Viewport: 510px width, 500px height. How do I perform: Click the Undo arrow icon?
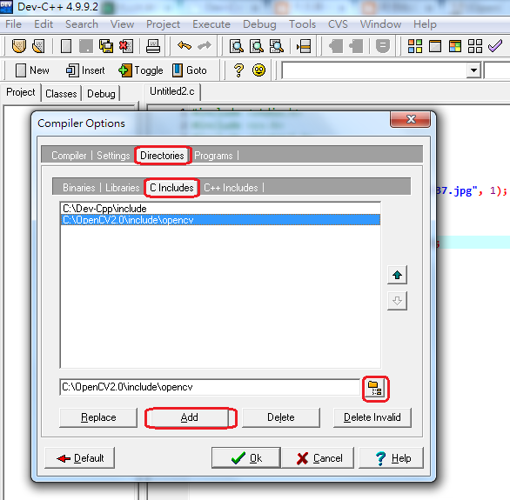pyautogui.click(x=185, y=46)
